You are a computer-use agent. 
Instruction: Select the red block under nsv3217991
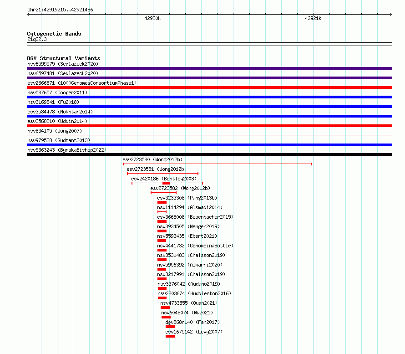click(162, 279)
